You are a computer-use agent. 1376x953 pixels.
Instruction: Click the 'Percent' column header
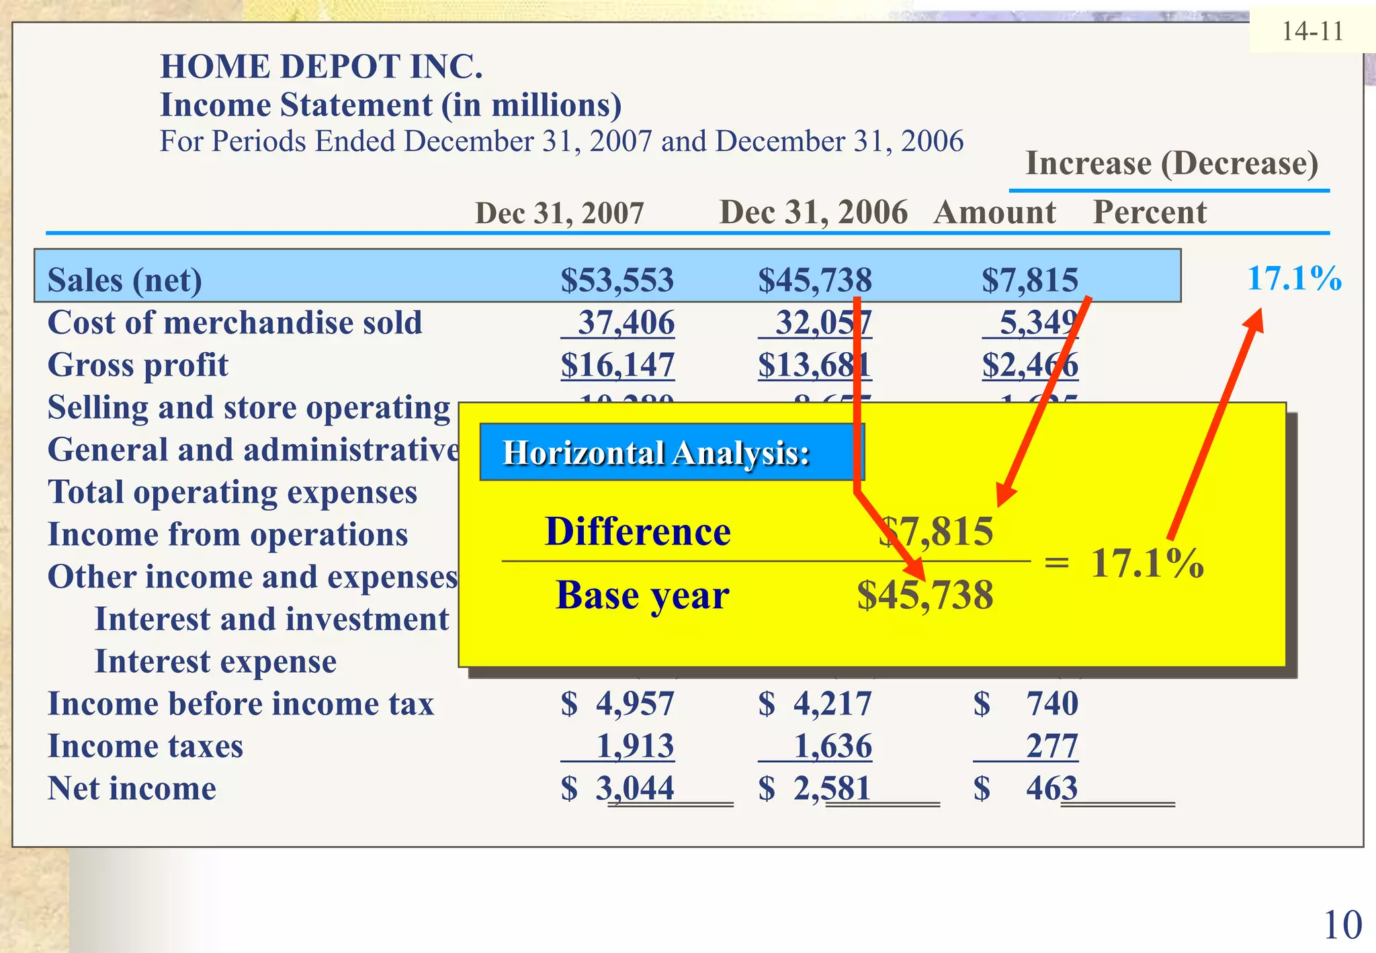click(1150, 212)
